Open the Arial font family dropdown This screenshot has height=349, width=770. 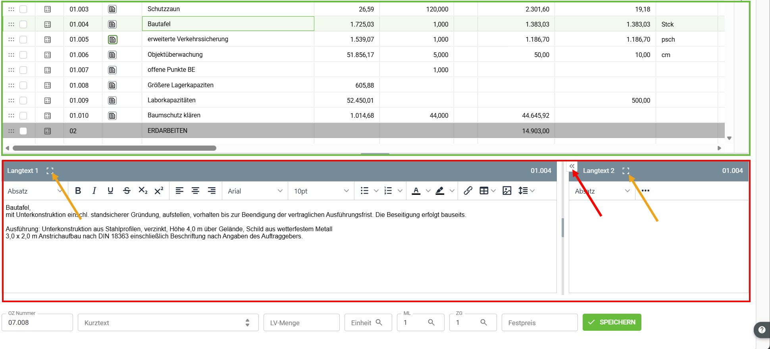point(255,191)
